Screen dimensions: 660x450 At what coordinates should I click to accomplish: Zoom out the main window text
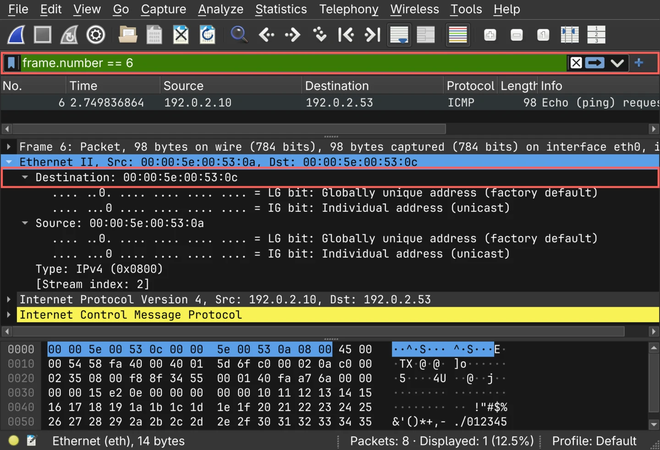[x=517, y=35]
